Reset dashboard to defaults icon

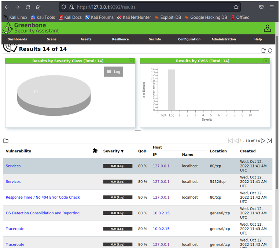[x=270, y=51]
